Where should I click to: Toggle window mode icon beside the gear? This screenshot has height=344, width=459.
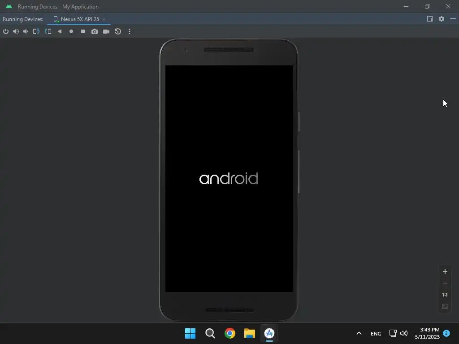(x=430, y=19)
